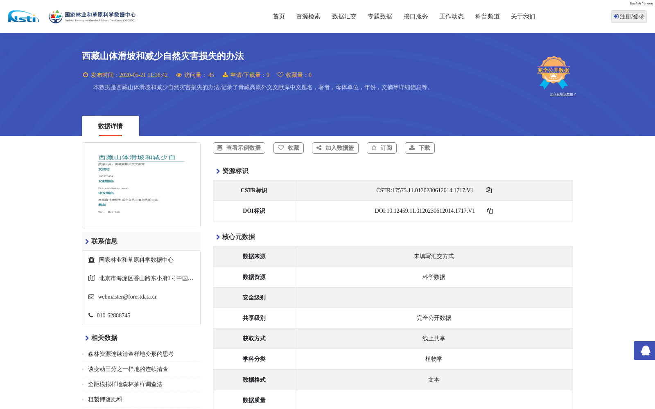Click the 北京市海淀区香山路 address text

click(x=146, y=279)
